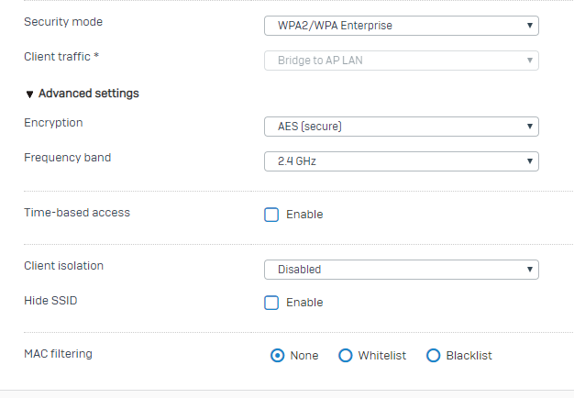Open the Security mode dropdown

[x=401, y=26]
